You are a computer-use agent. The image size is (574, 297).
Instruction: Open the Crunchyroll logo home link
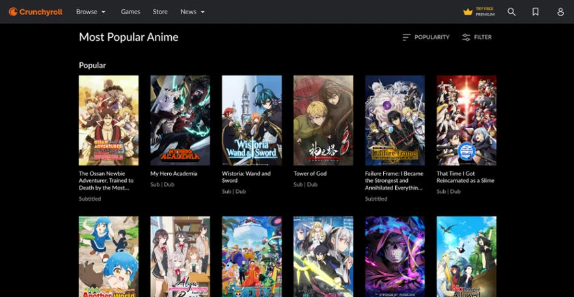tap(36, 12)
